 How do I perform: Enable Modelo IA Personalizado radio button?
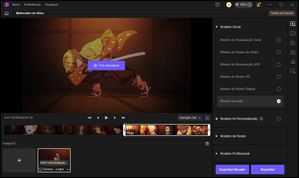coord(278,119)
